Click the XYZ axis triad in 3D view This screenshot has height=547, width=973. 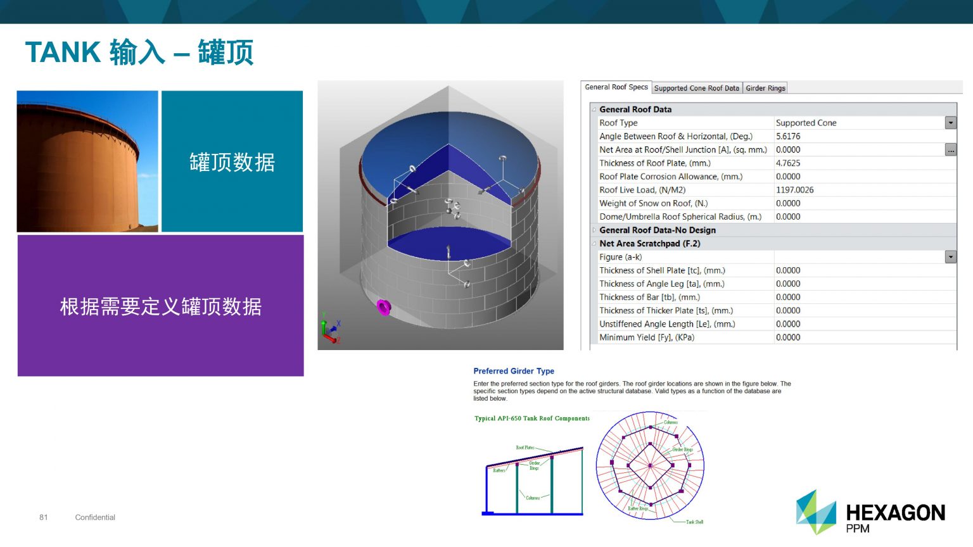[330, 329]
